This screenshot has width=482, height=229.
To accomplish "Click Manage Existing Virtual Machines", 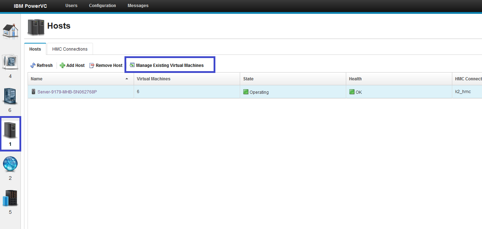I will [169, 65].
